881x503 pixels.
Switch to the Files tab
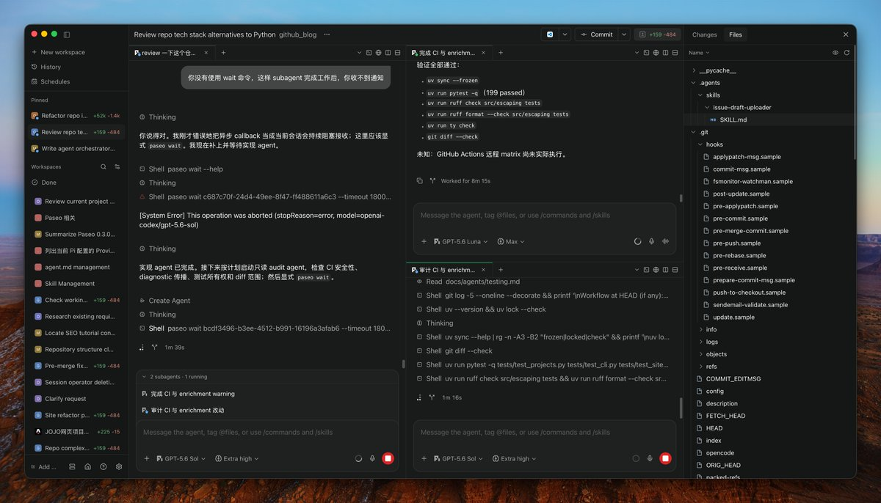tap(735, 34)
